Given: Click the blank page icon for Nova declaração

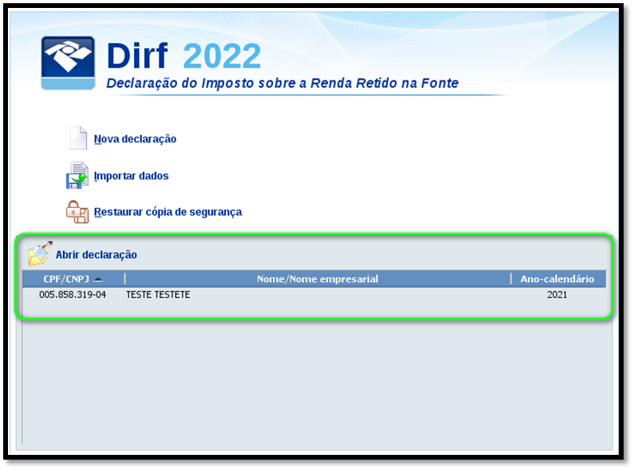Looking at the screenshot, I should tap(78, 138).
